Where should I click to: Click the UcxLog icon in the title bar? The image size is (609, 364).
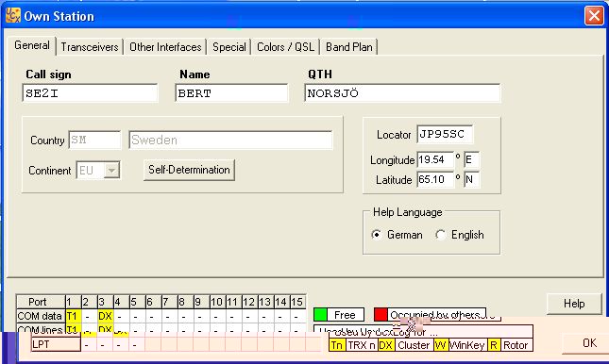point(13,16)
